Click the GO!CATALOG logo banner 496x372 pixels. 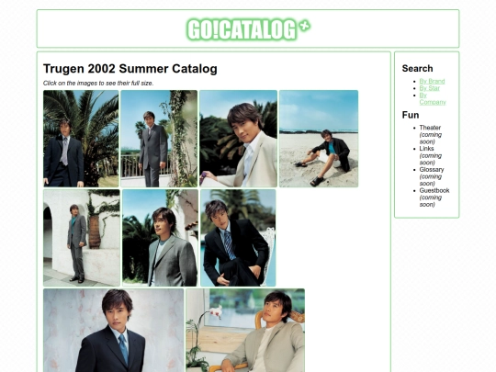[x=248, y=29]
